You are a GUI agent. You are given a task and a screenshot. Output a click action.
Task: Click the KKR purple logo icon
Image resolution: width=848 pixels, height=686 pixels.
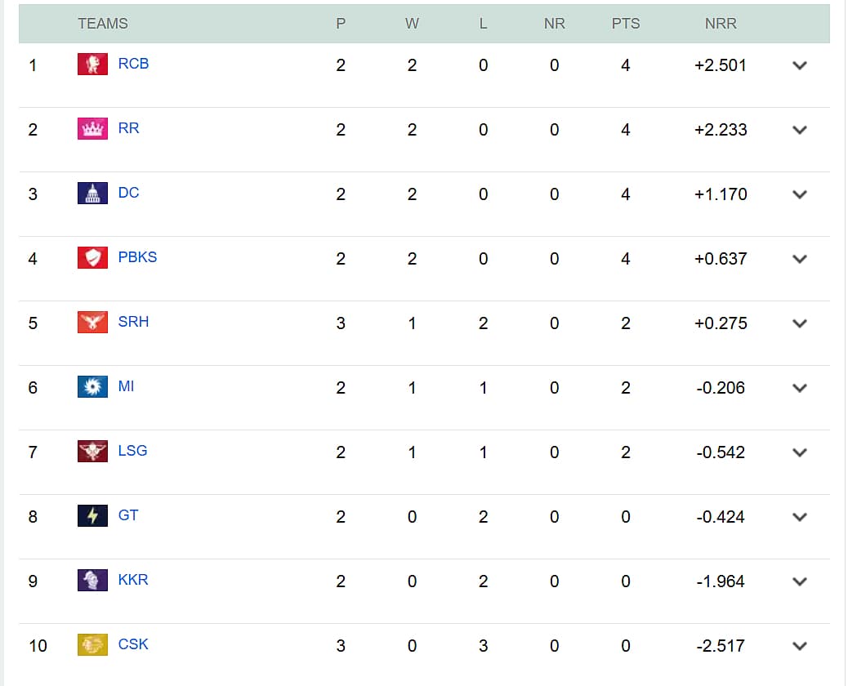coord(92,580)
